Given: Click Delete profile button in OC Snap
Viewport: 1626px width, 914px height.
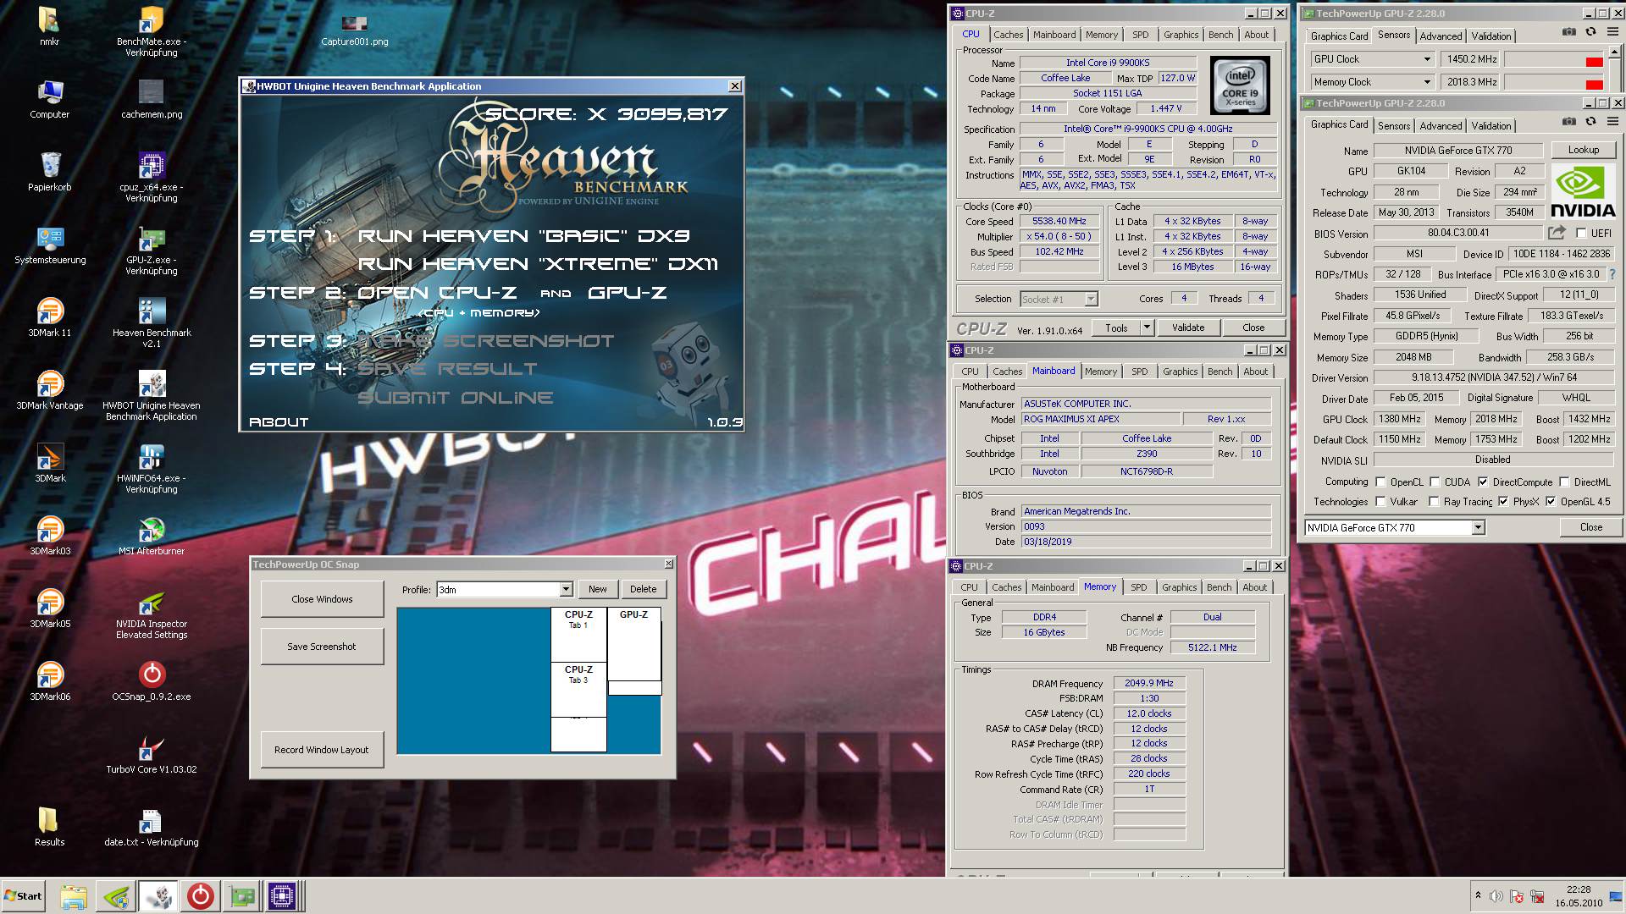Looking at the screenshot, I should pos(643,589).
